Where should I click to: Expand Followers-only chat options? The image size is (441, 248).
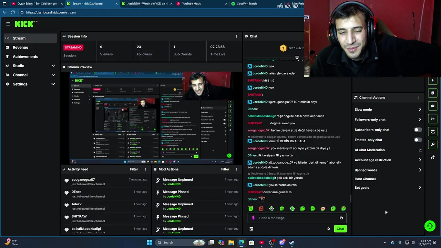coord(420,120)
